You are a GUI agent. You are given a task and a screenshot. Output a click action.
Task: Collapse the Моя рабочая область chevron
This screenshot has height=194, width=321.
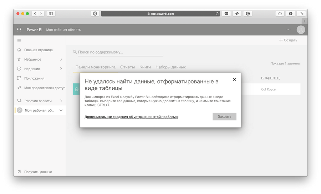61,110
